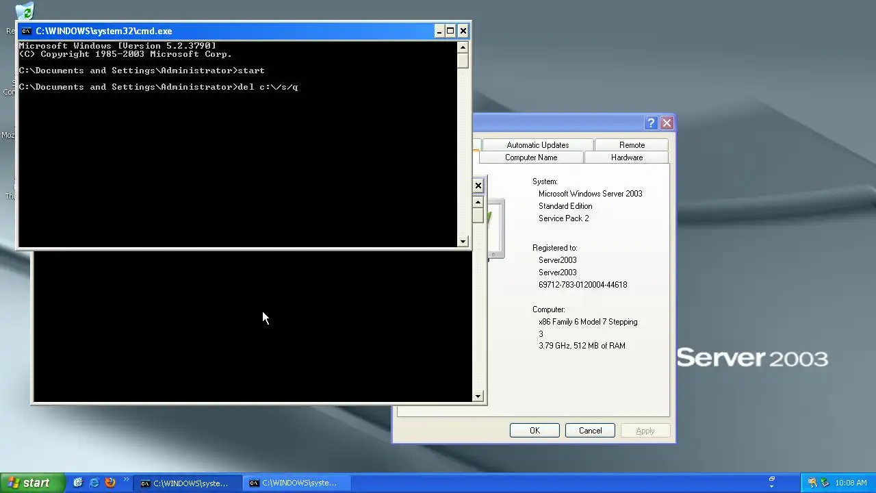Screen dimensions: 876x493
Task: Click the 'Service Pack 2' text
Action: pos(563,218)
